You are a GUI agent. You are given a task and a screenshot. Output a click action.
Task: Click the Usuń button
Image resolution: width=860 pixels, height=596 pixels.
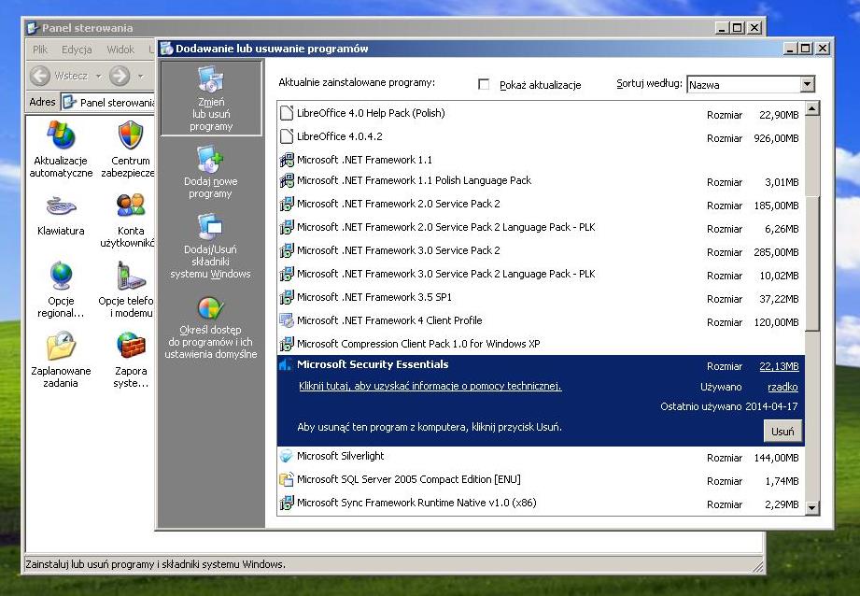pyautogui.click(x=782, y=432)
